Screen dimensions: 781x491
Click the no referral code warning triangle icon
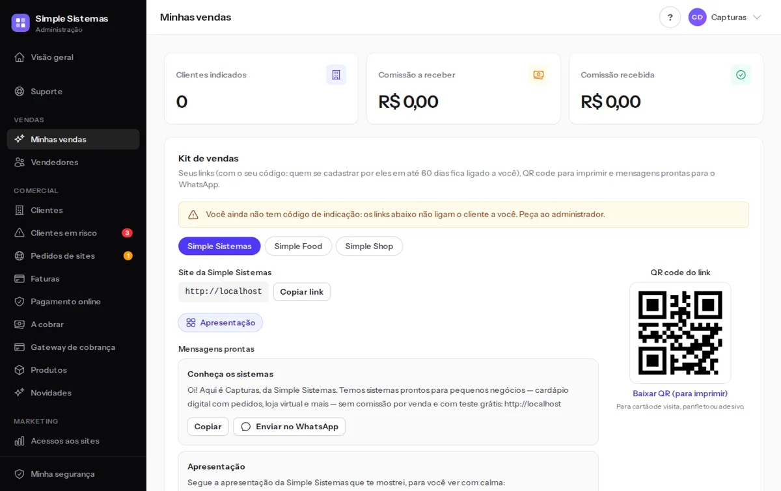(x=193, y=215)
